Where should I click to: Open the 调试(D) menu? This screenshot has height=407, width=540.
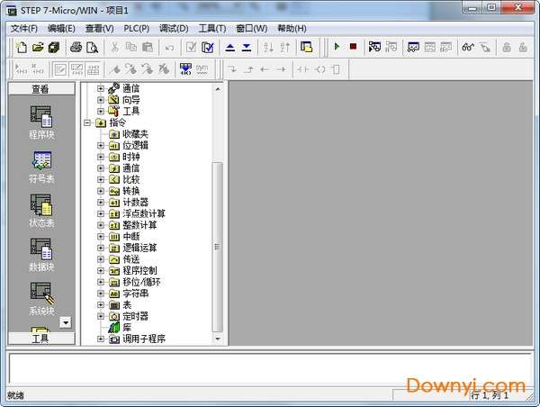tap(174, 29)
